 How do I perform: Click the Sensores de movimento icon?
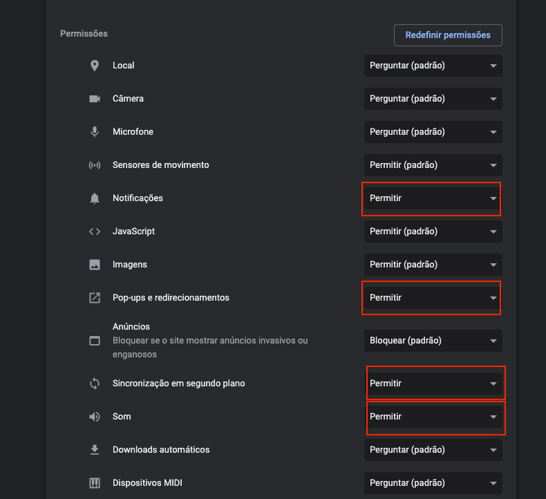click(x=95, y=165)
